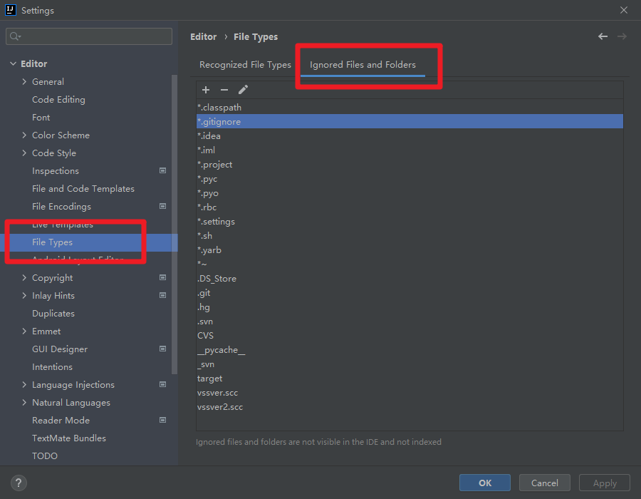Screen dimensions: 641x499
Task: Go forward with the right arrow
Action: (x=622, y=36)
